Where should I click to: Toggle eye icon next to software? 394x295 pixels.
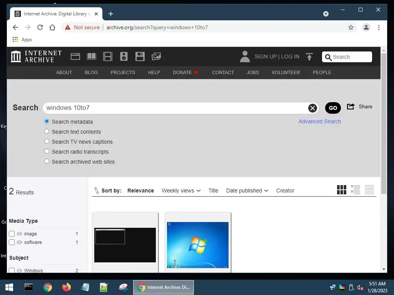pyautogui.click(x=19, y=242)
